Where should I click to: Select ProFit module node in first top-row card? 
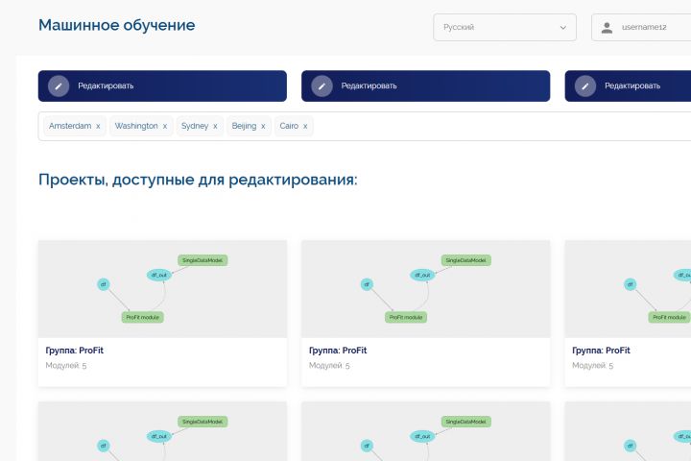tap(142, 317)
